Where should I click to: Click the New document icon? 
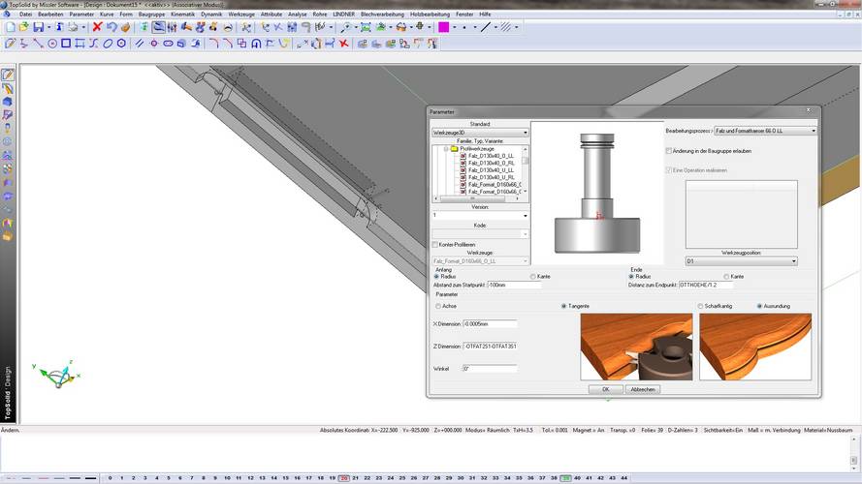point(11,27)
